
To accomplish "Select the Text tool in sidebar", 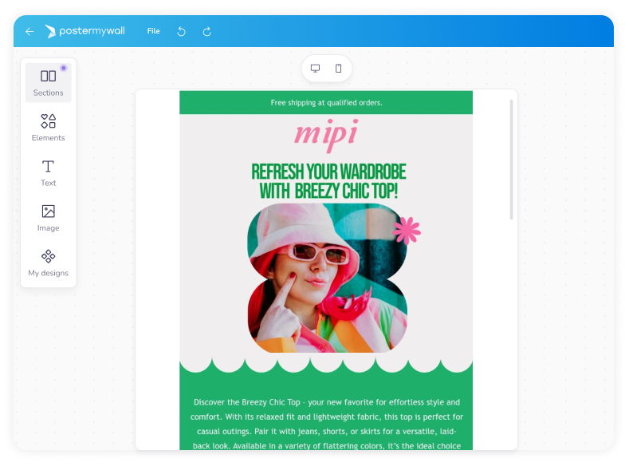I will point(48,172).
